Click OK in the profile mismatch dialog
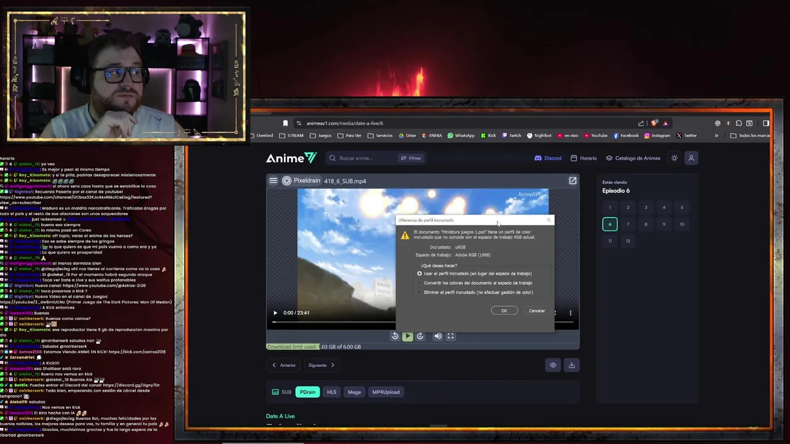The image size is (790, 444). click(x=504, y=311)
